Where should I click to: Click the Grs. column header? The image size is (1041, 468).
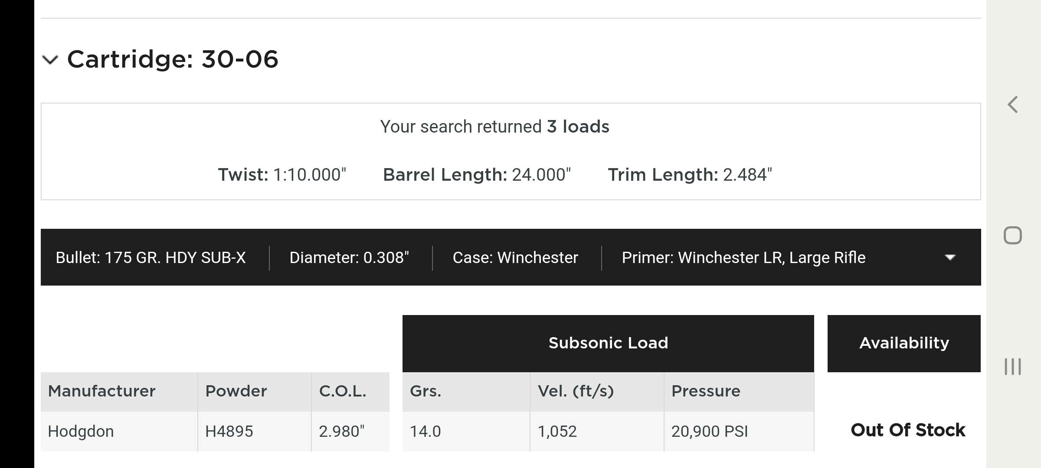426,391
